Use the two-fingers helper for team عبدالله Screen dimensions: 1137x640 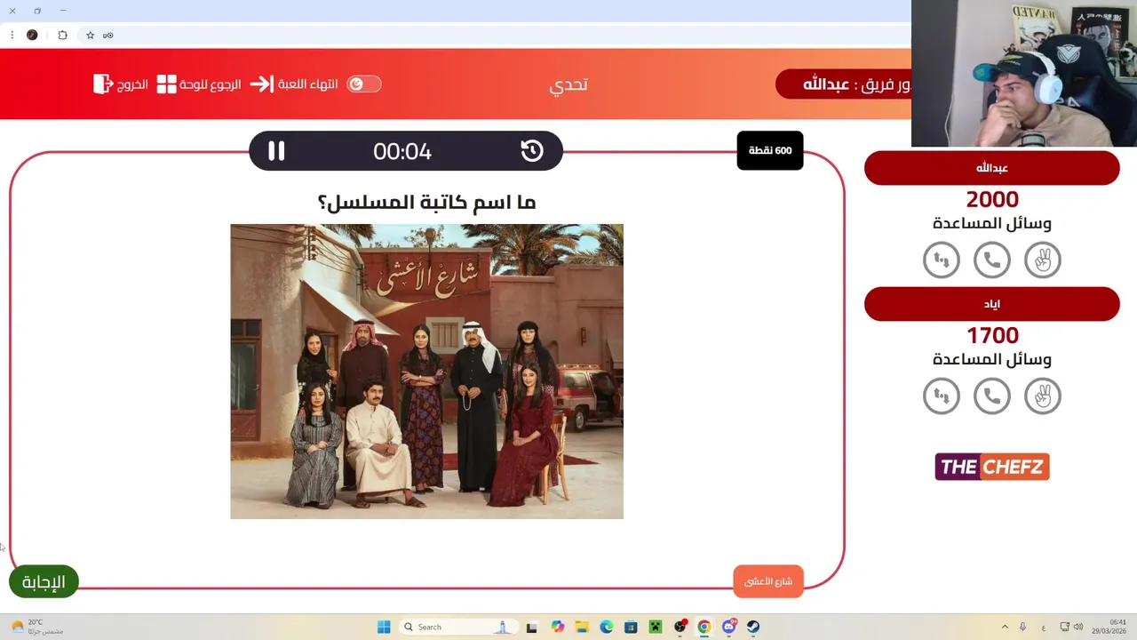[1043, 260]
